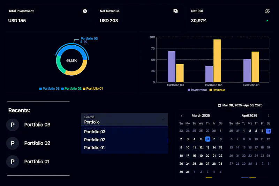Click the 30,97% Net ROI value
The width and height of the screenshot is (279, 186).
click(198, 21)
